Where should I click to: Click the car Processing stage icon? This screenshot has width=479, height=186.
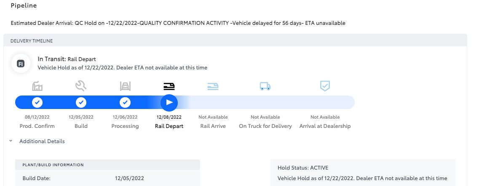(125, 86)
